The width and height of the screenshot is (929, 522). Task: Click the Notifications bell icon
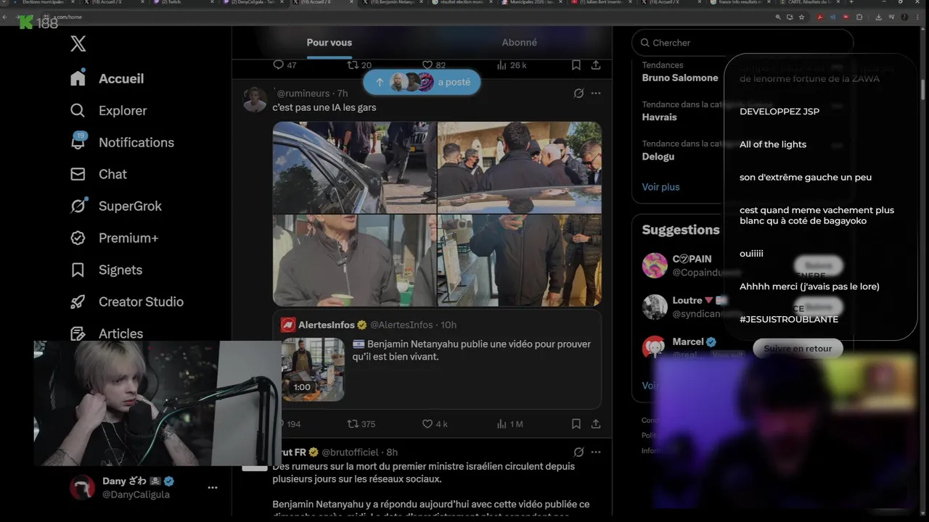(x=78, y=142)
